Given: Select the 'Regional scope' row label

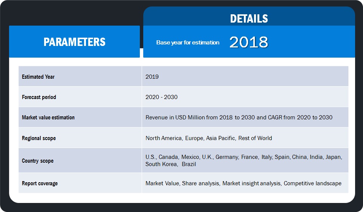Looking at the screenshot, I should coord(39,138).
